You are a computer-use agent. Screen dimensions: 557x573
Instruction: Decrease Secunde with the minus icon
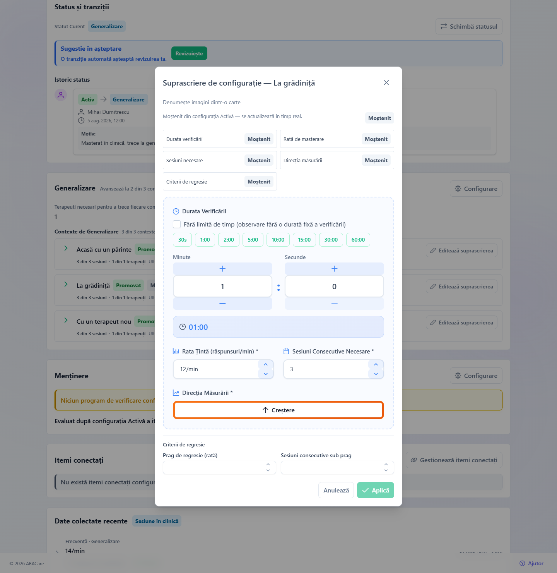334,304
